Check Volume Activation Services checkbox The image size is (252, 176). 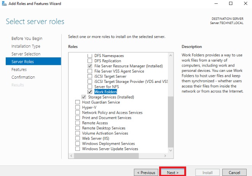point(78,133)
